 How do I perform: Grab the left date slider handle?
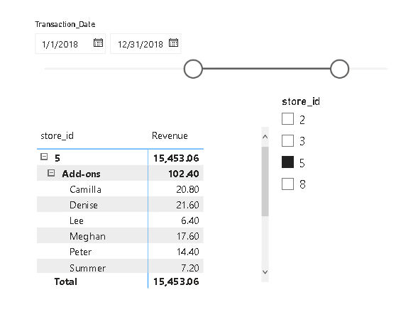193,69
